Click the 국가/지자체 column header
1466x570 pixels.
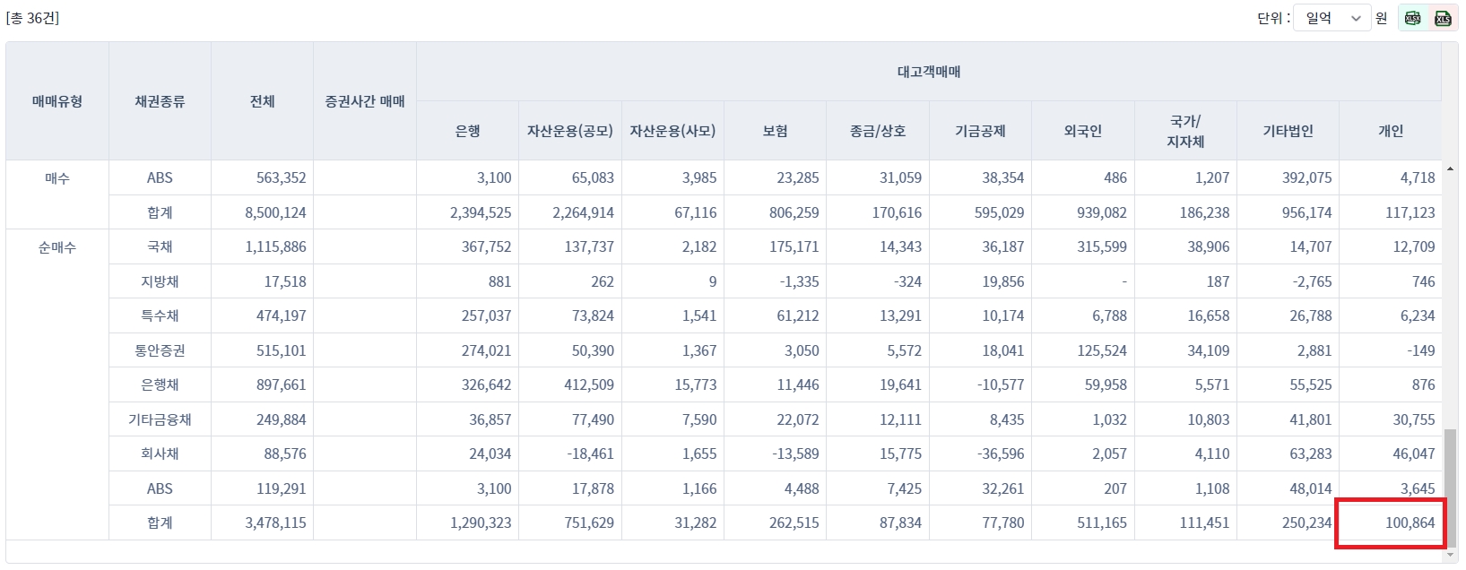click(x=1185, y=131)
